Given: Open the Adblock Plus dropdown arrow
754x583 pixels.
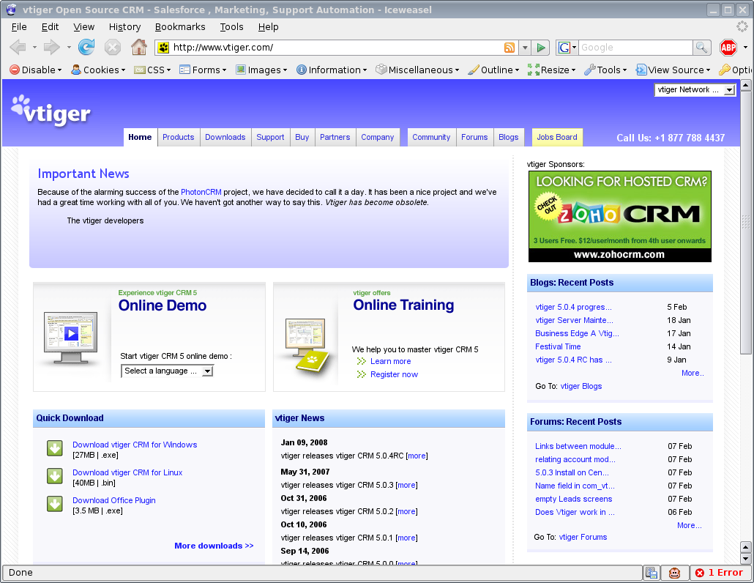Looking at the screenshot, I should [745, 47].
